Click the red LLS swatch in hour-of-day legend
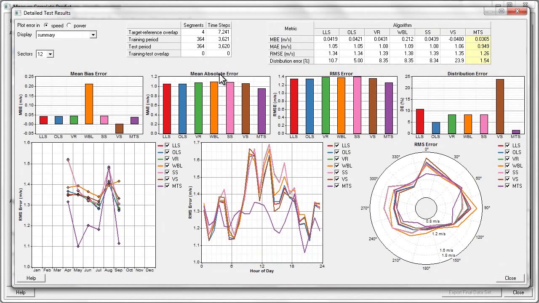 point(331,146)
